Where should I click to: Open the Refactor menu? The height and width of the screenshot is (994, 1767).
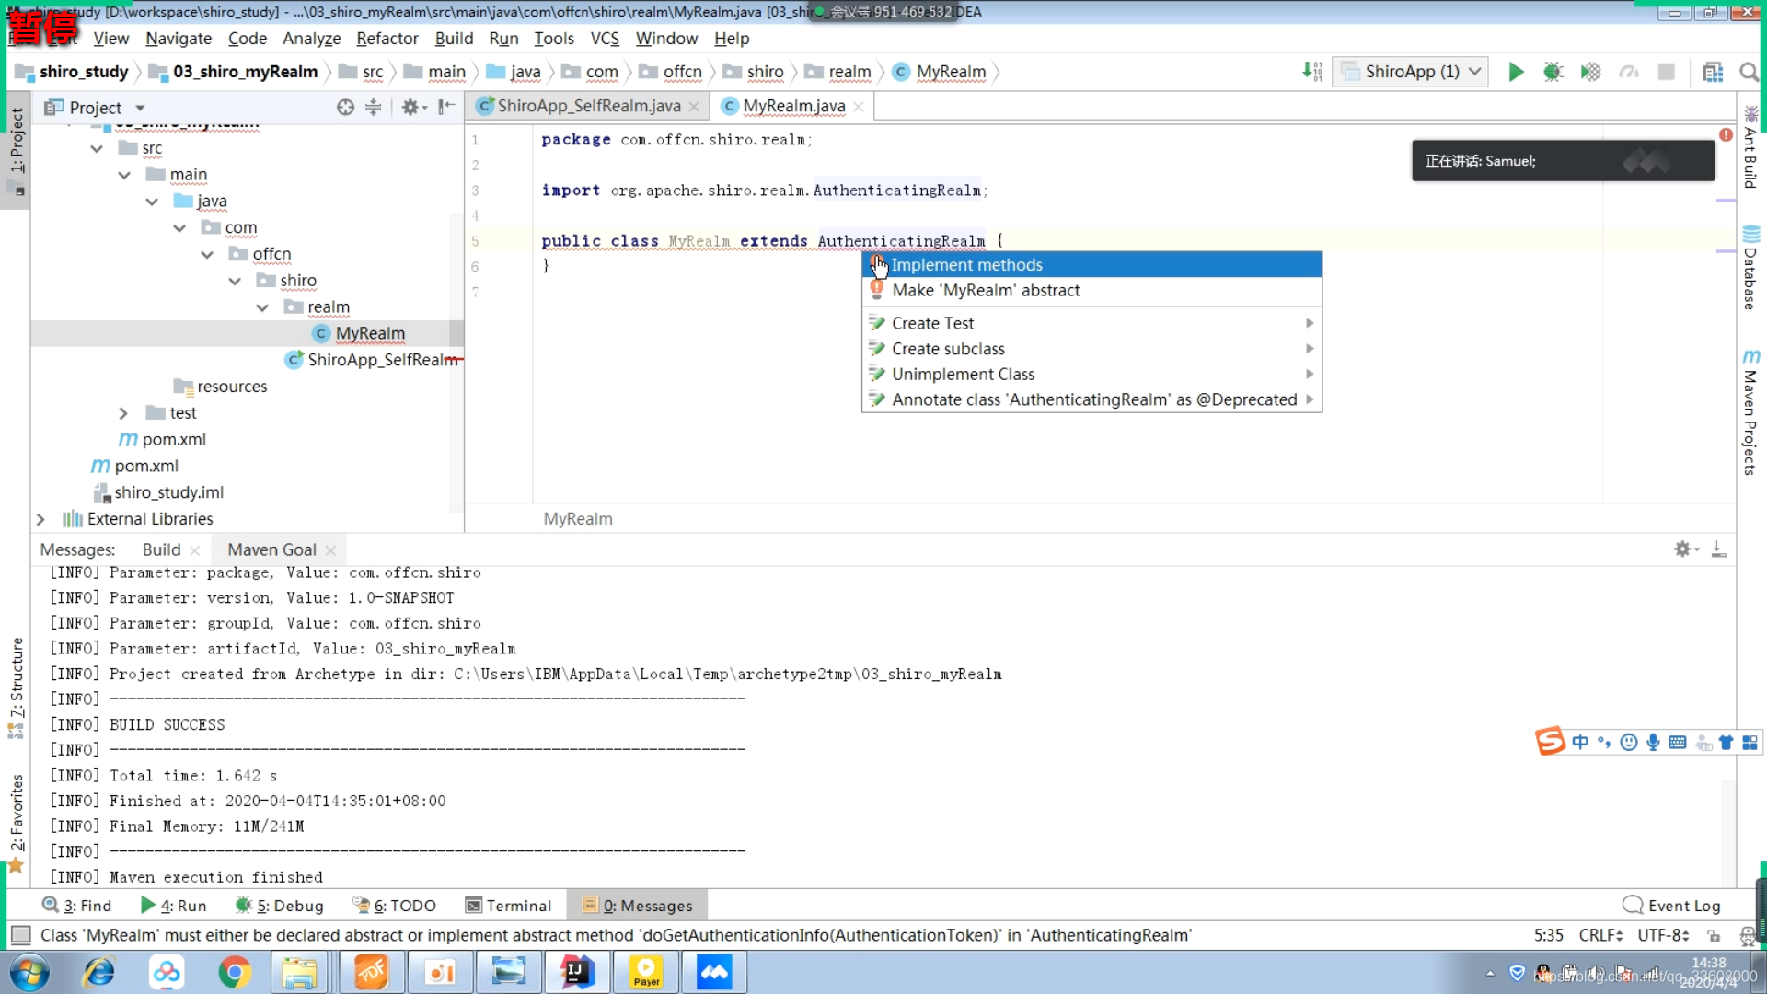pos(387,39)
